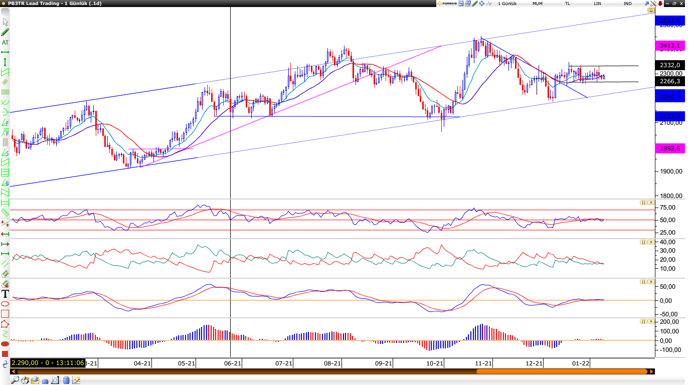Open the IND indicators menu
Screen dimensions: 692x385
627,4
